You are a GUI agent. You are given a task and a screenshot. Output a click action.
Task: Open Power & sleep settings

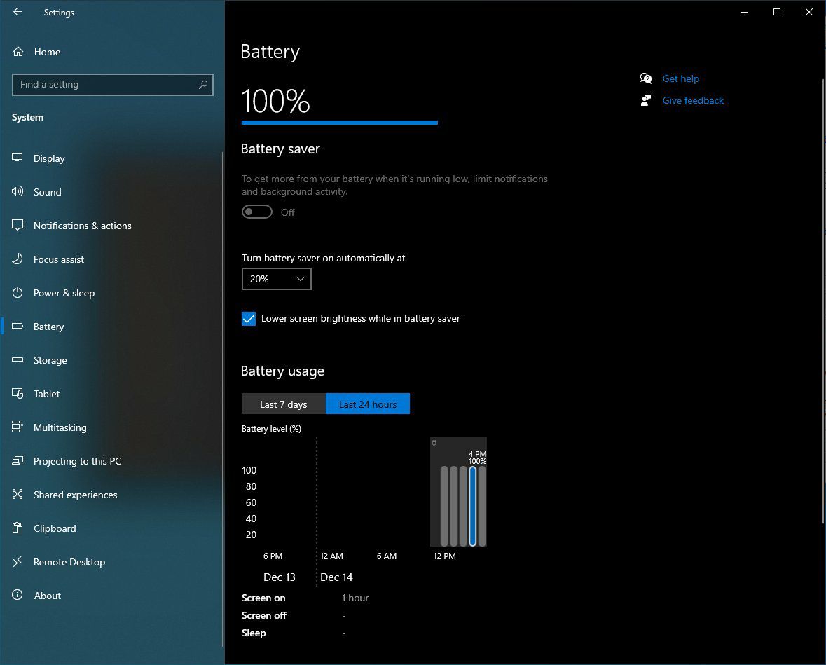click(x=111, y=292)
